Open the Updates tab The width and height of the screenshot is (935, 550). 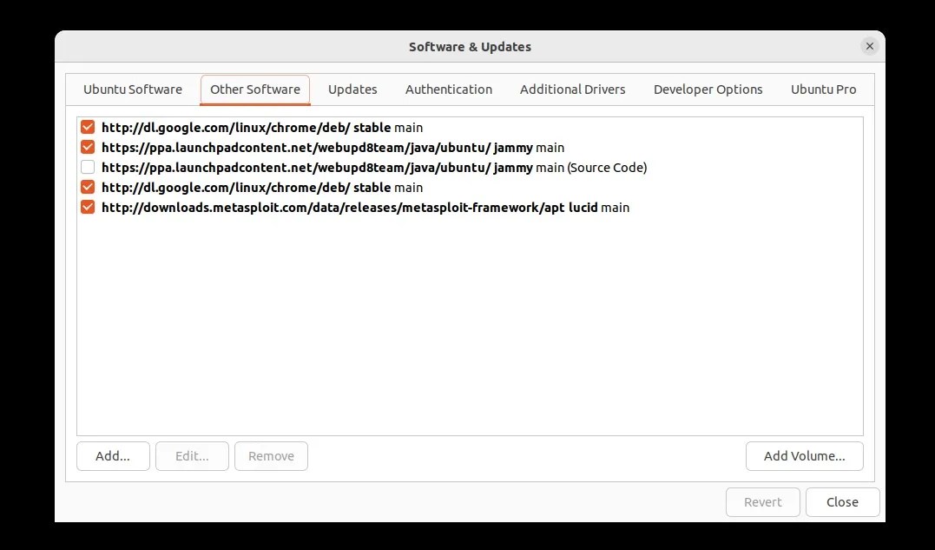pyautogui.click(x=352, y=89)
